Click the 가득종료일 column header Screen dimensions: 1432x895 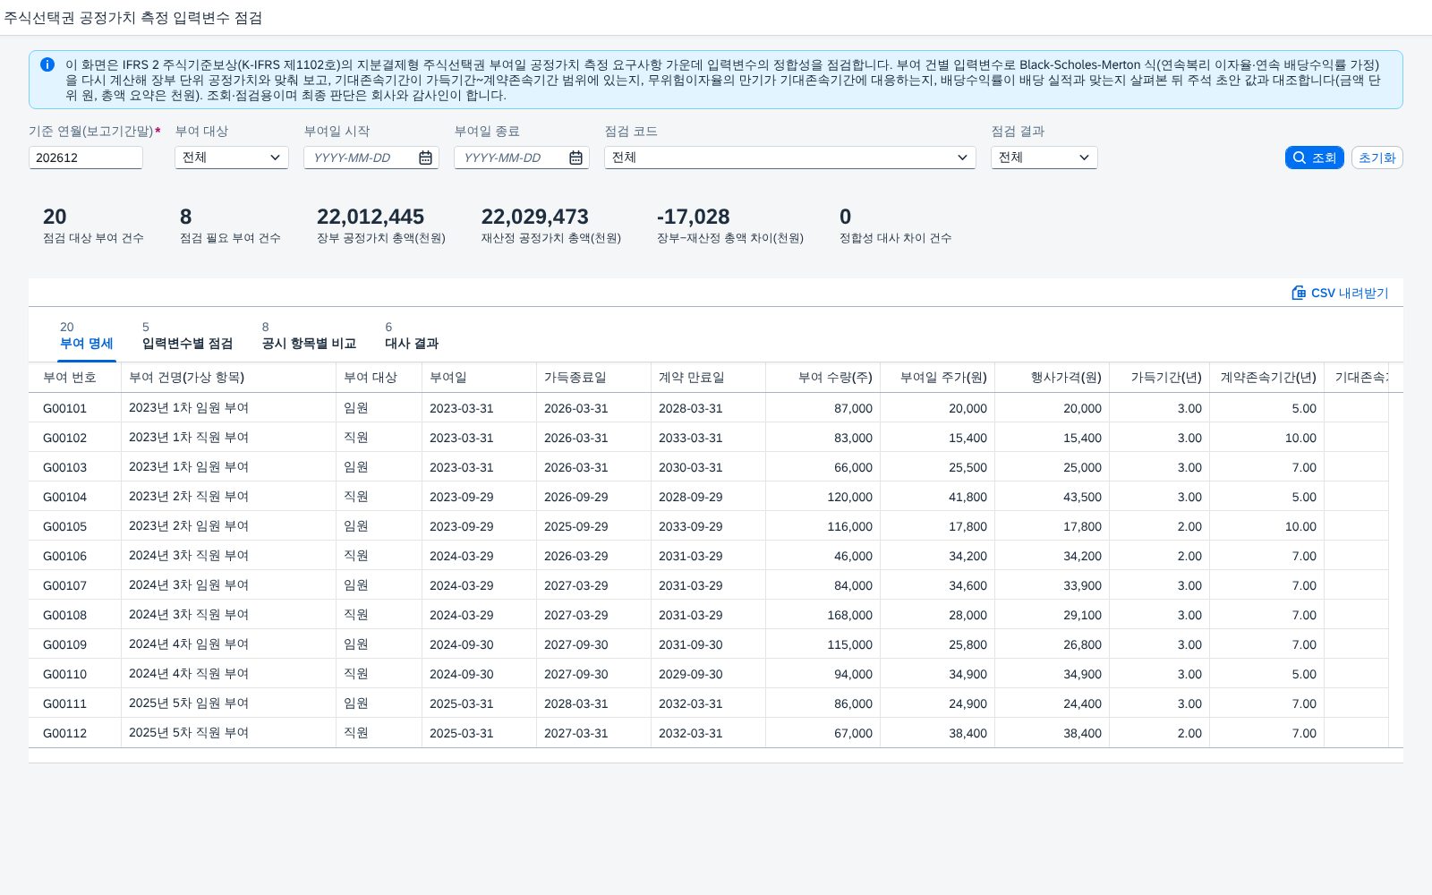pos(594,378)
